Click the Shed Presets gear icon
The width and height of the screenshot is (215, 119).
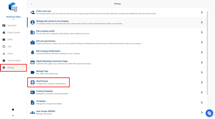[32, 82]
